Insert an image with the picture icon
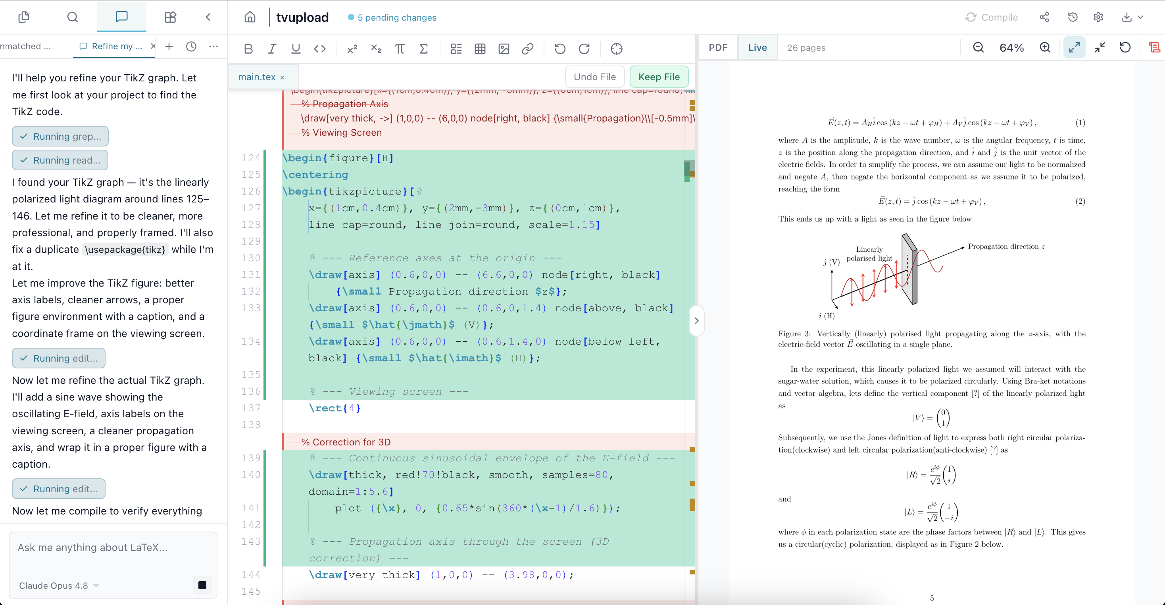Screen dimensions: 1165x605 (x=504, y=48)
